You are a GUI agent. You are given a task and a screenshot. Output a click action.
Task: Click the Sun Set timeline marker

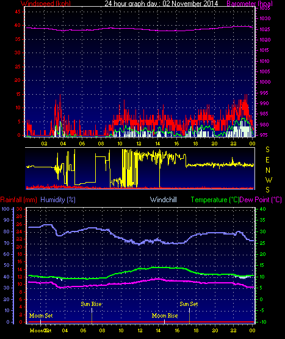coord(189,304)
